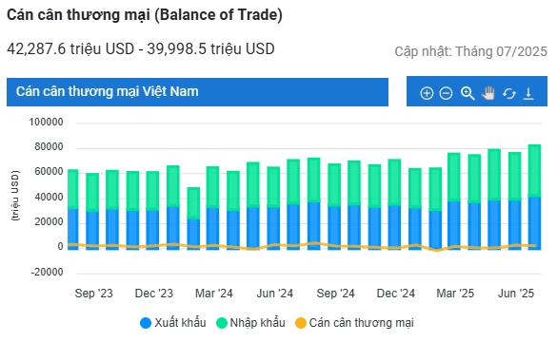Click the green Nhập khẩu legend marker
557x342 pixels.
click(x=222, y=323)
